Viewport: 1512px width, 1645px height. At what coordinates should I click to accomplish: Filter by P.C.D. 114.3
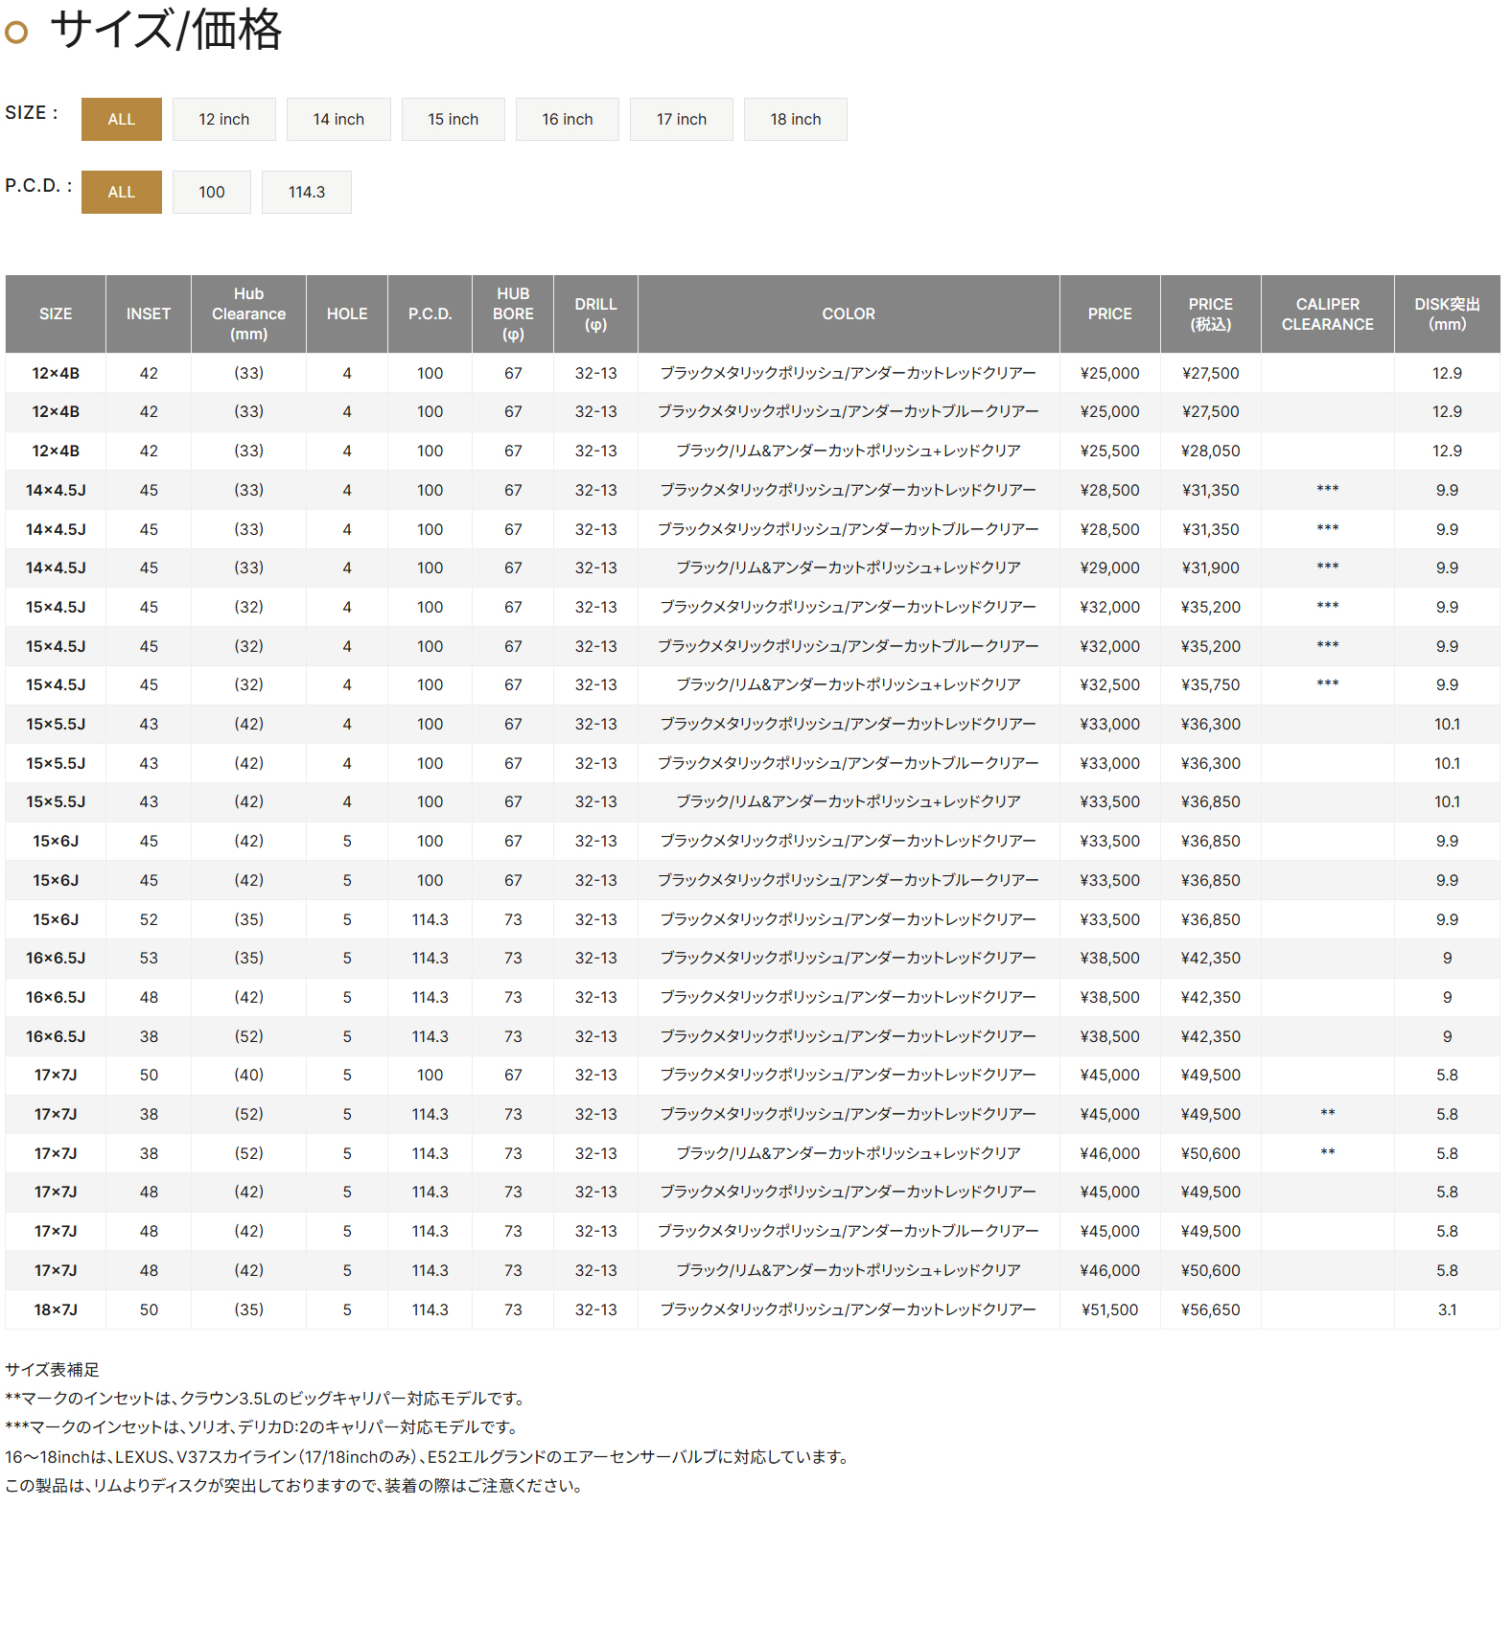[x=306, y=192]
